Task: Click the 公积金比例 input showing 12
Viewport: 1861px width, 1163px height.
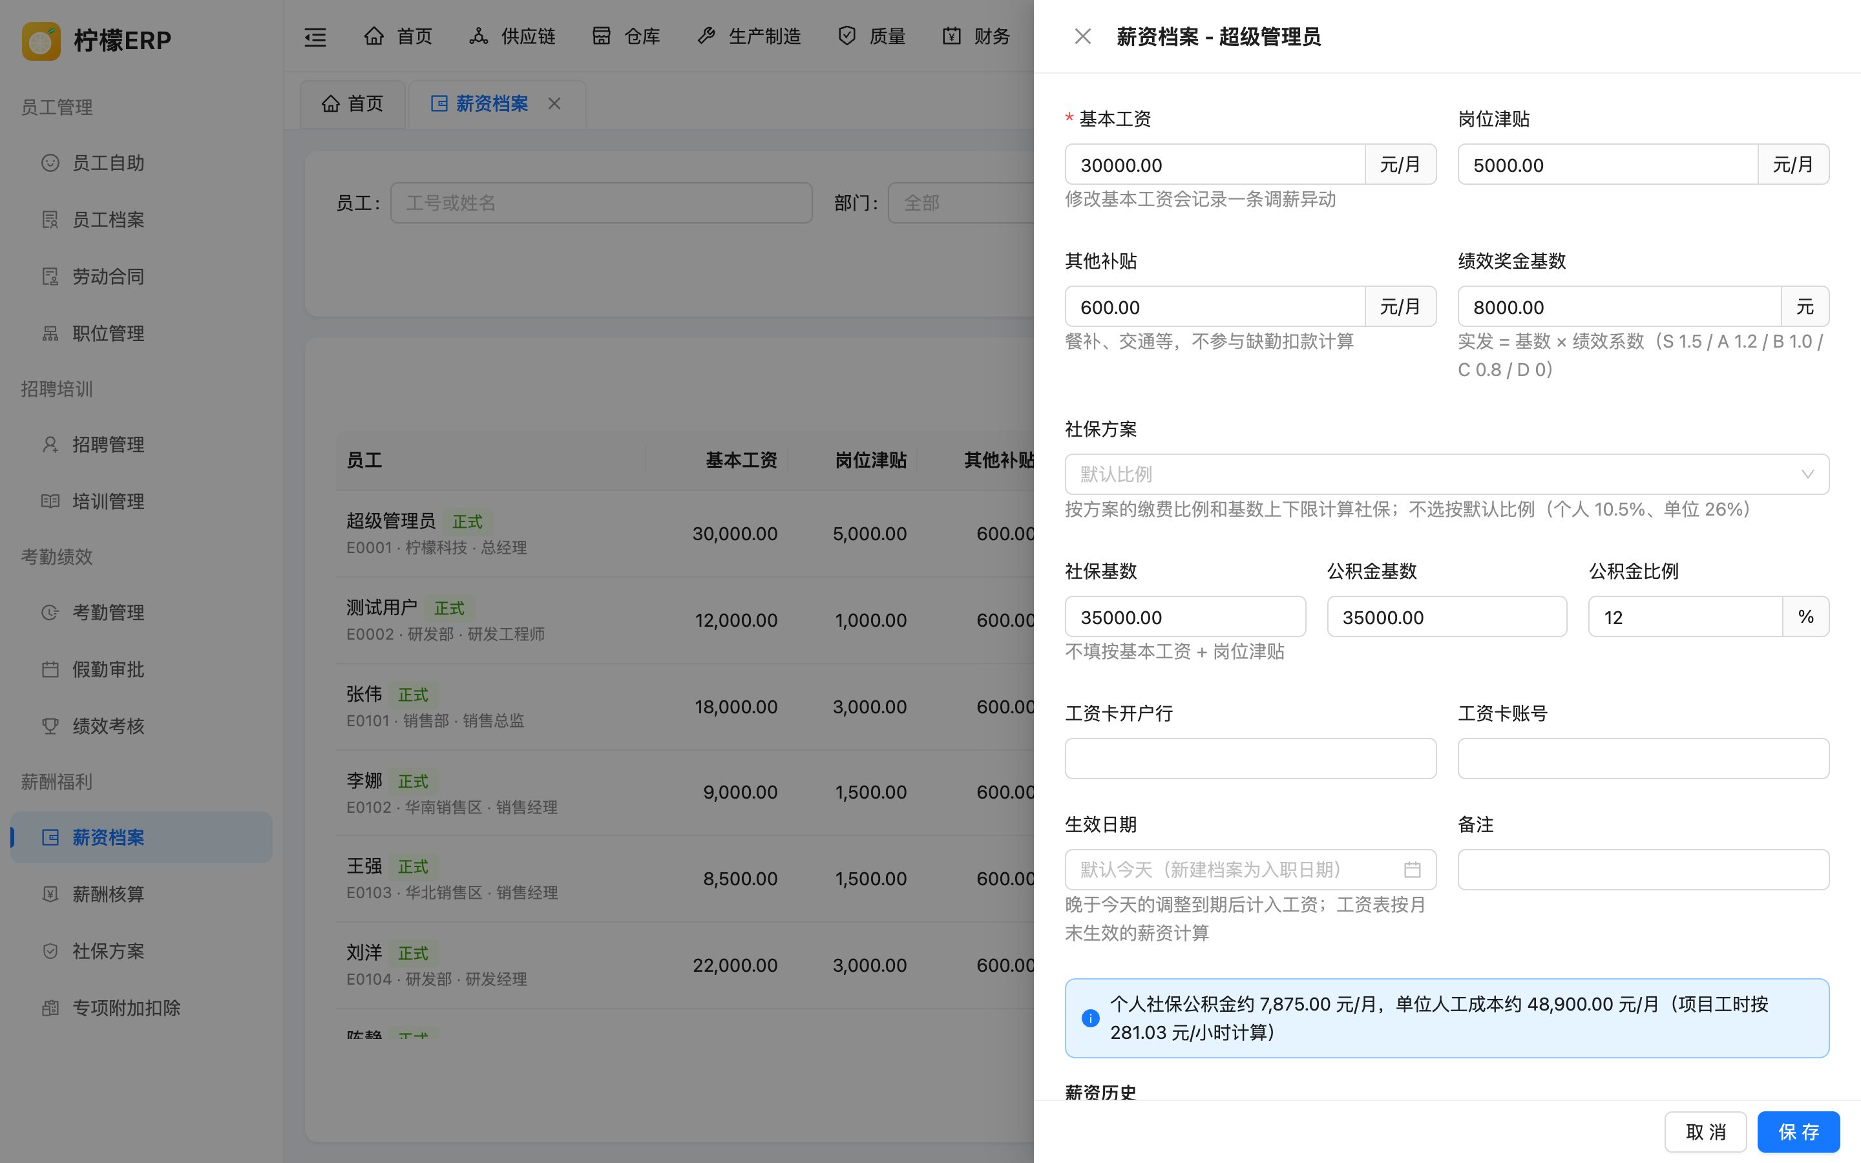Action: 1686,617
